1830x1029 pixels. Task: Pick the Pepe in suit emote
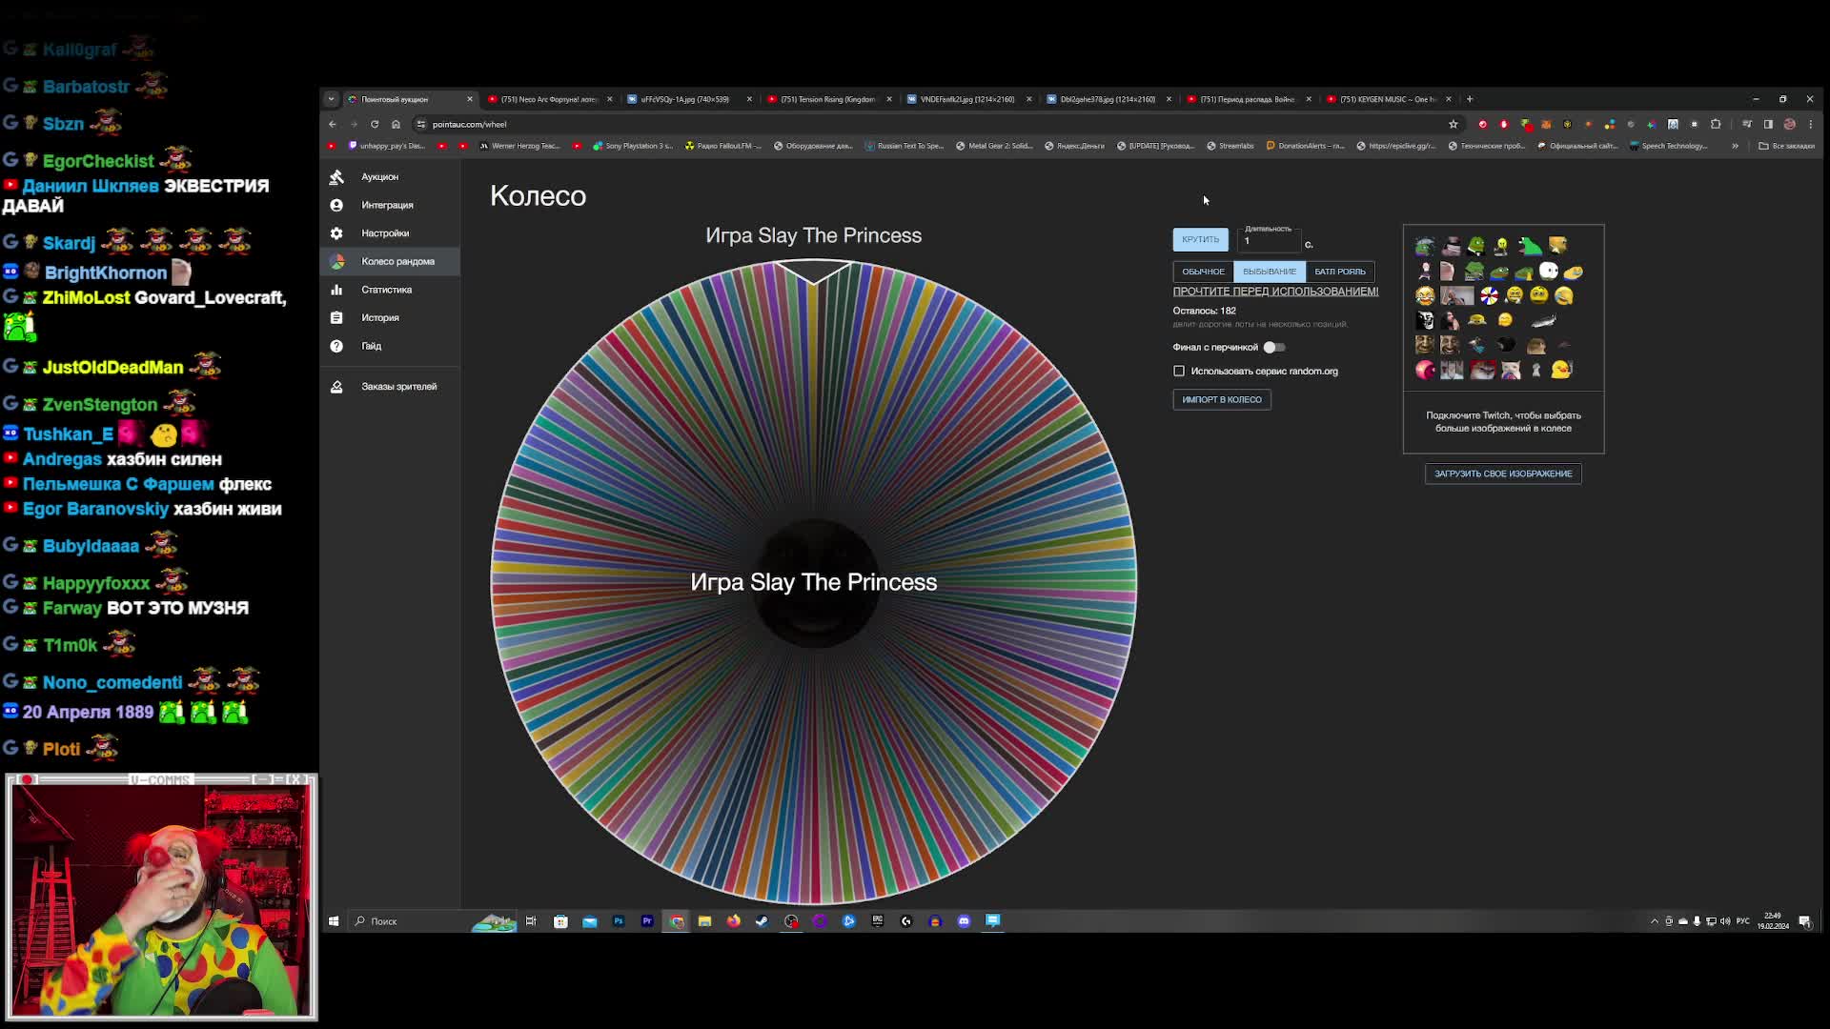[x=1476, y=246]
